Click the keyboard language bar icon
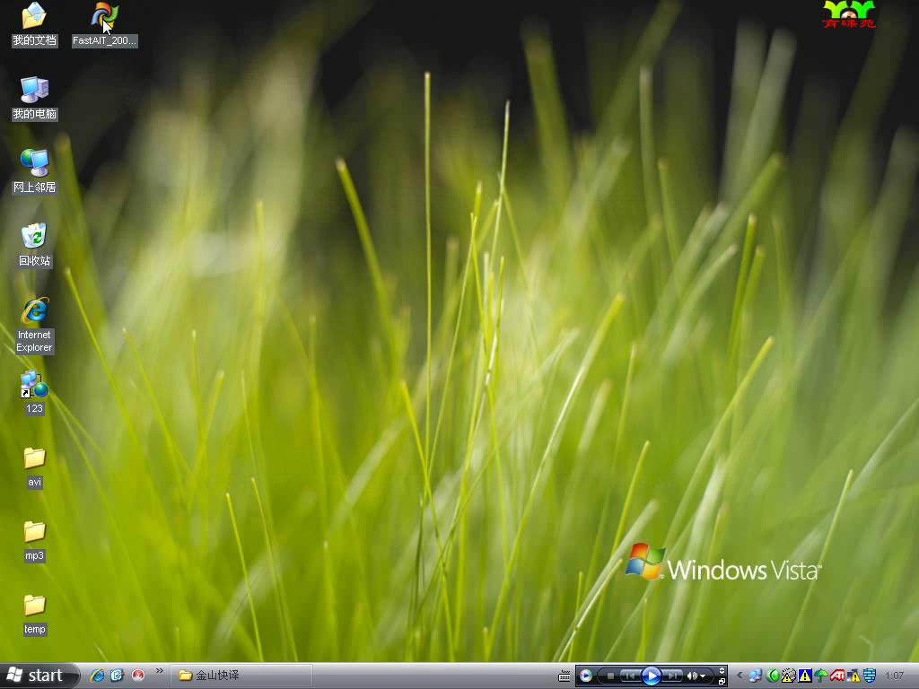This screenshot has height=689, width=919. [x=564, y=676]
